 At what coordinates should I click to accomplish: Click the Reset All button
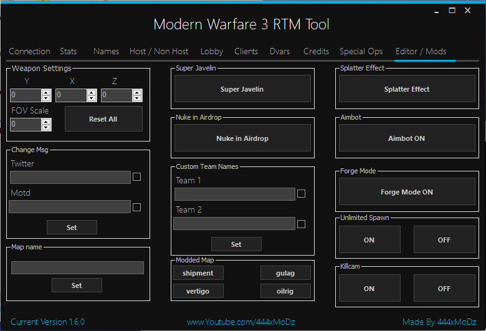pyautogui.click(x=103, y=119)
